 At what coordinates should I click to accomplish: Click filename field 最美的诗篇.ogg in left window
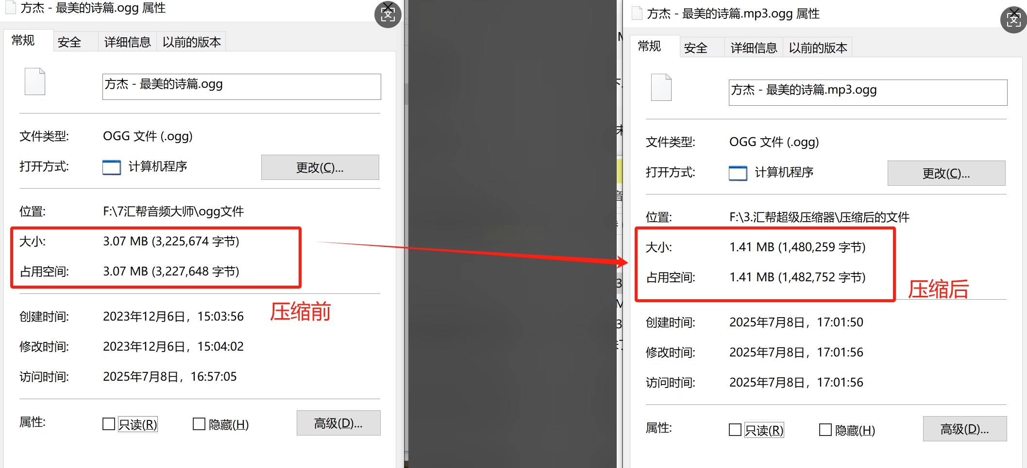(242, 87)
